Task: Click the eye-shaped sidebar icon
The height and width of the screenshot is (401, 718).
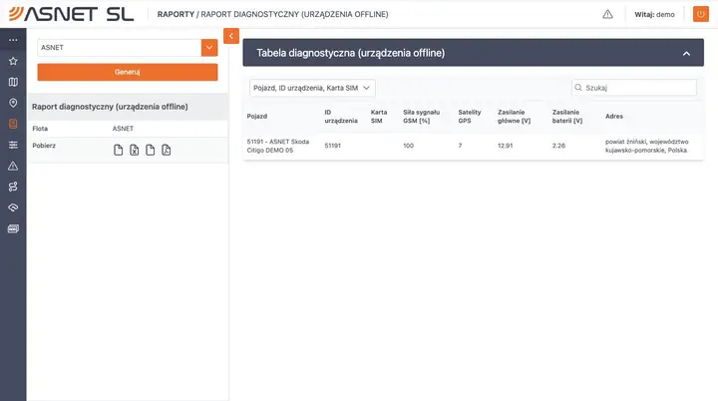Action: click(13, 207)
